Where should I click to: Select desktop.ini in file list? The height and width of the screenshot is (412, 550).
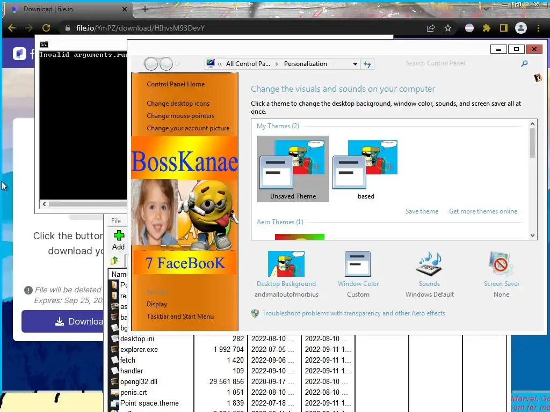tap(137, 339)
